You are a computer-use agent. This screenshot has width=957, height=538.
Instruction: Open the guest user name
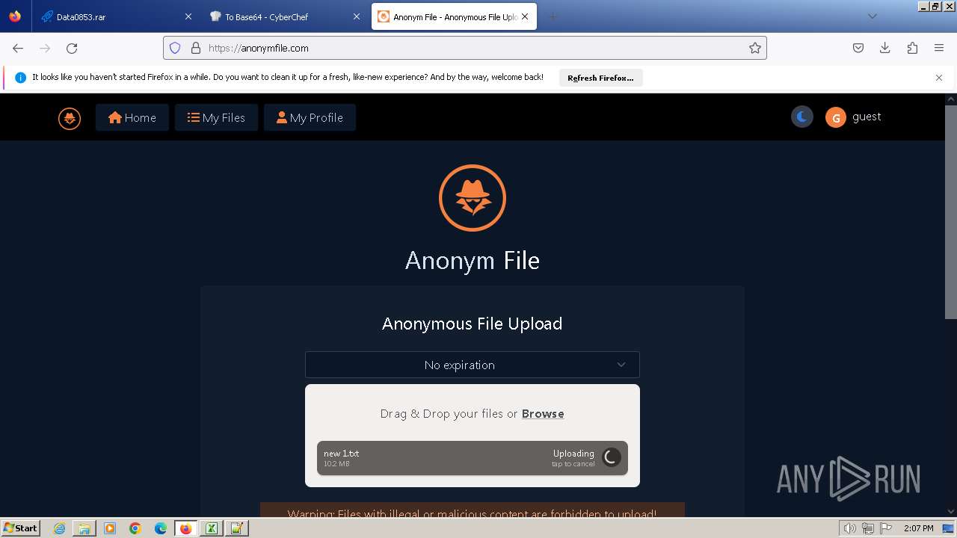point(867,117)
